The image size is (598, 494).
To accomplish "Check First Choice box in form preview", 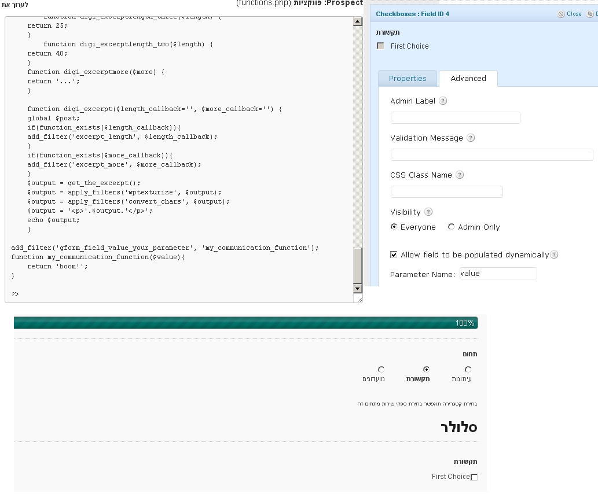I will pyautogui.click(x=474, y=477).
